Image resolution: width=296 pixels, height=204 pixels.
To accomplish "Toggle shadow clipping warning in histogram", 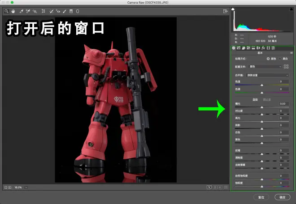I will [x=233, y=9].
